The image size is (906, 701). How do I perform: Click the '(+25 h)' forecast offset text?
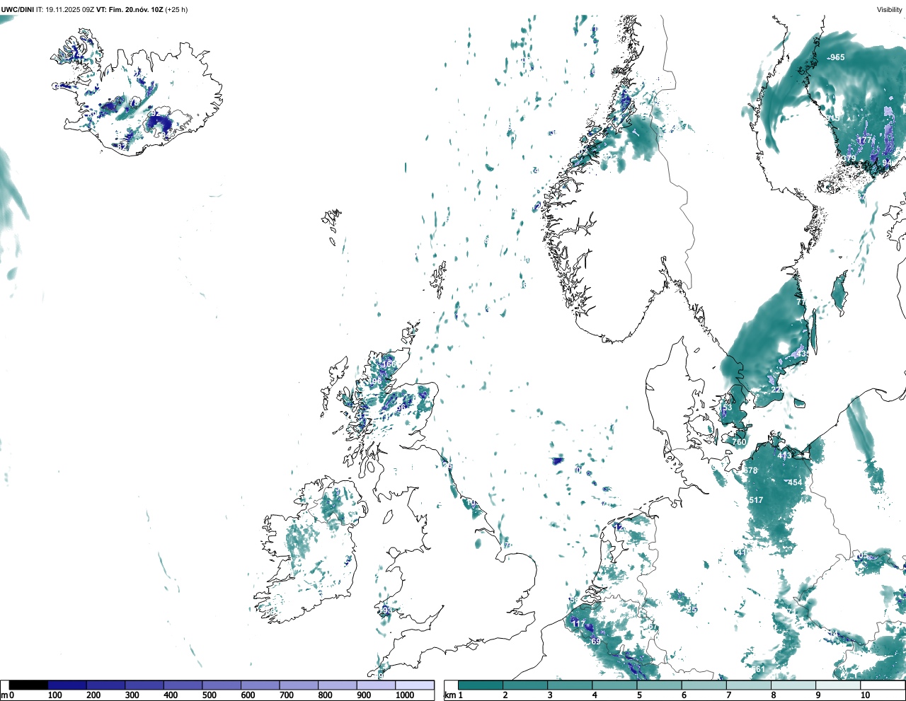[x=176, y=10]
